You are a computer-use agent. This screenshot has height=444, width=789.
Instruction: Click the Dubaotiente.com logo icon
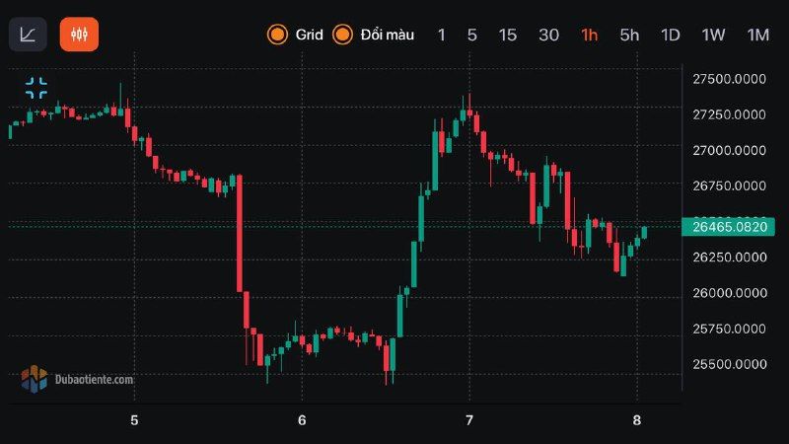click(35, 378)
